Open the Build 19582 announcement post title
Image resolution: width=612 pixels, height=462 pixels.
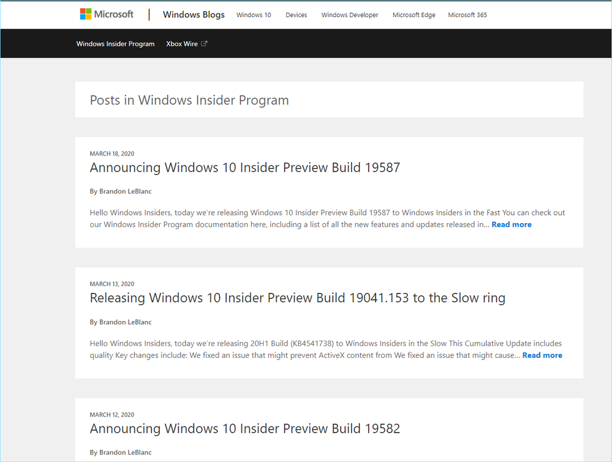pyautogui.click(x=244, y=428)
